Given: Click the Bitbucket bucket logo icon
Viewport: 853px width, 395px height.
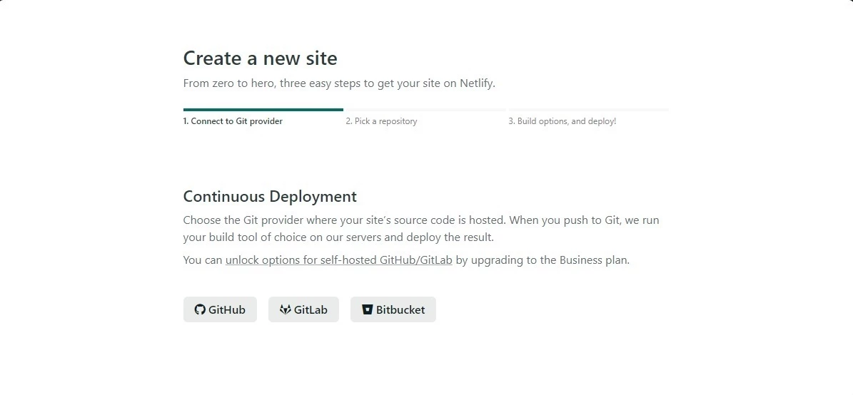Looking at the screenshot, I should coord(367,309).
